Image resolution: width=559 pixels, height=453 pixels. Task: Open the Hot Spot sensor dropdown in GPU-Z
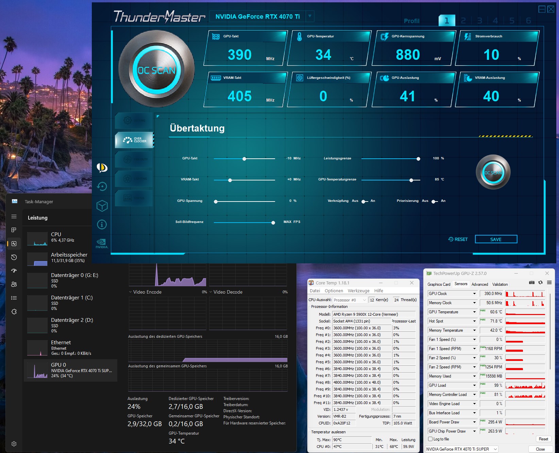coord(474,321)
